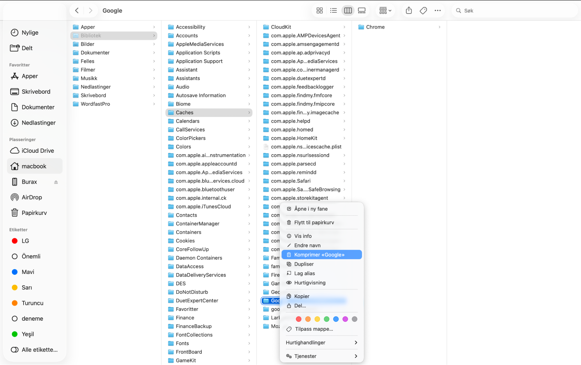Open the group-by options dropdown
Viewport: 581px width, 365px height.
coord(385,10)
